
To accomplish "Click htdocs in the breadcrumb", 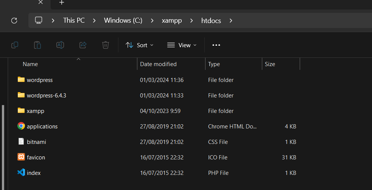I will pos(211,21).
